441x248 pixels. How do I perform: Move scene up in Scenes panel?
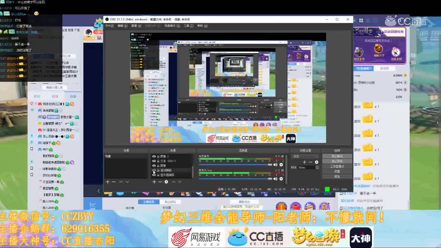pos(121,182)
